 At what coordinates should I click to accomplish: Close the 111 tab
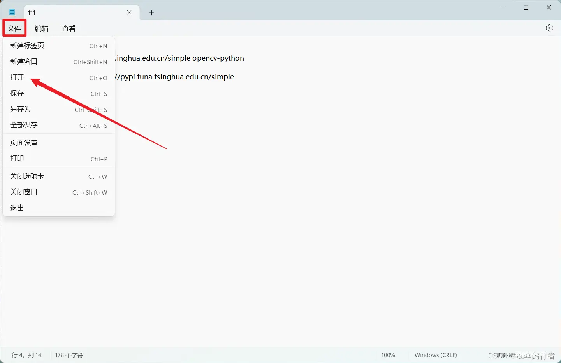point(129,13)
